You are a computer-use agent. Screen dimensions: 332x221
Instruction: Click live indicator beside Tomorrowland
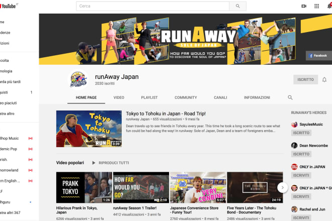31,170
